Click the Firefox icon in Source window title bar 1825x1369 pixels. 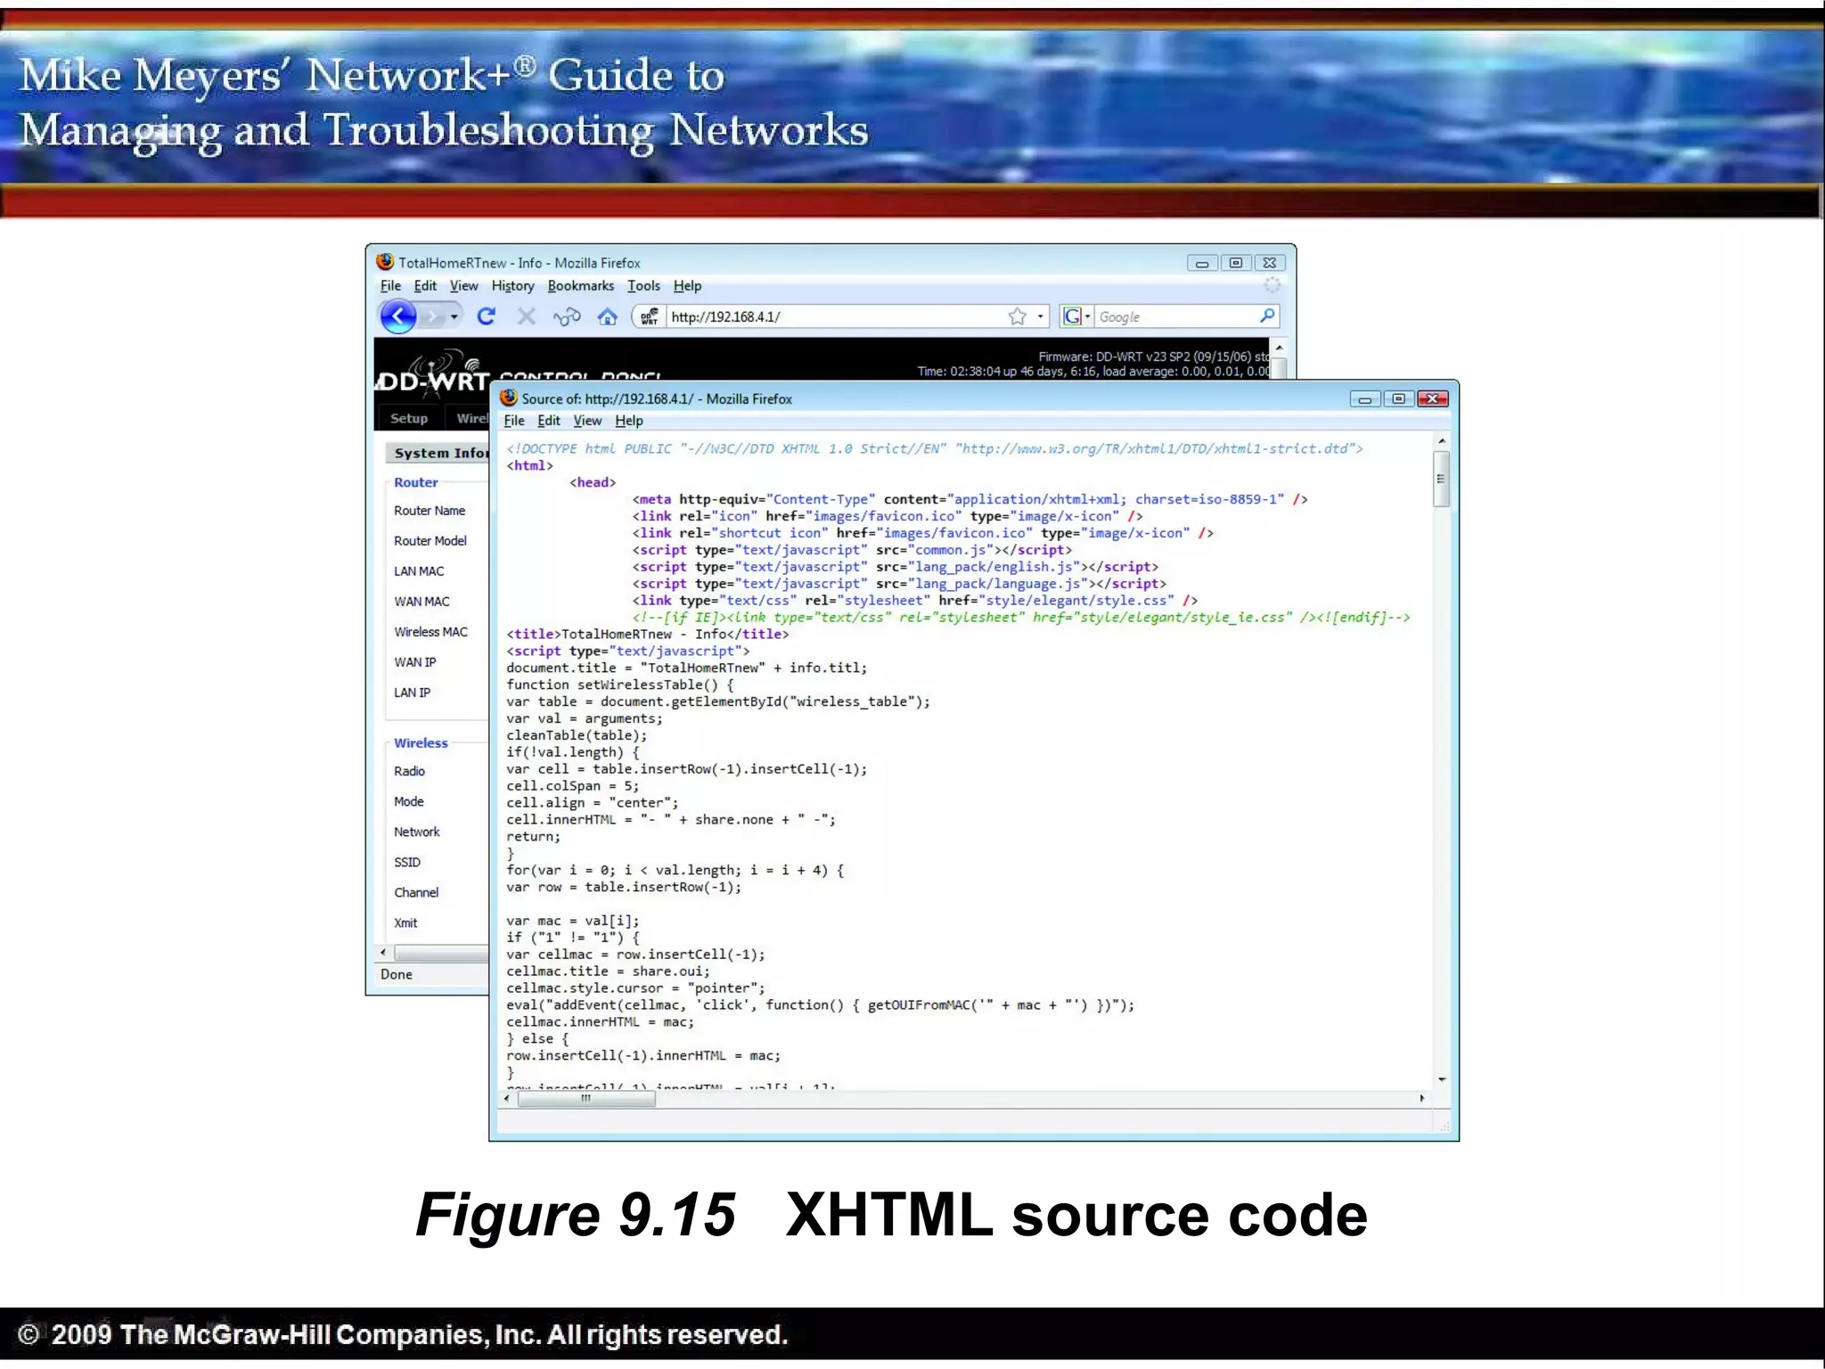tap(509, 398)
